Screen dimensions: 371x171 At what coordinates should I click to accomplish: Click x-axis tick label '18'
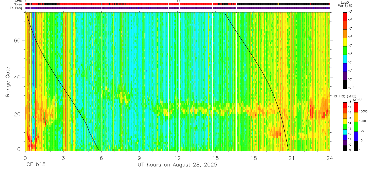pyautogui.click(x=254, y=158)
